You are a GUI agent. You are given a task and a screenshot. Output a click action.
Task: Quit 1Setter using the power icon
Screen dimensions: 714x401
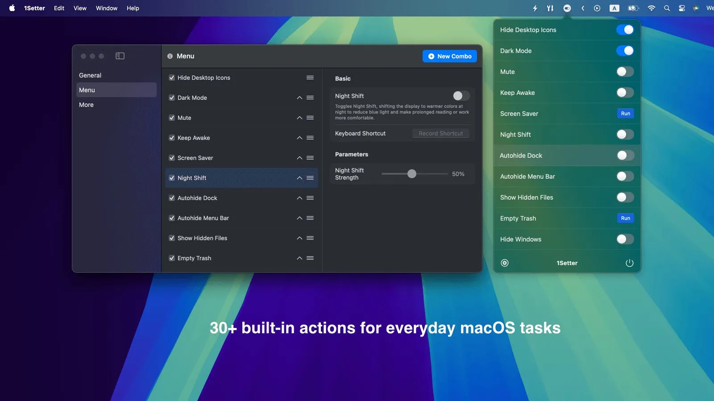tap(629, 262)
